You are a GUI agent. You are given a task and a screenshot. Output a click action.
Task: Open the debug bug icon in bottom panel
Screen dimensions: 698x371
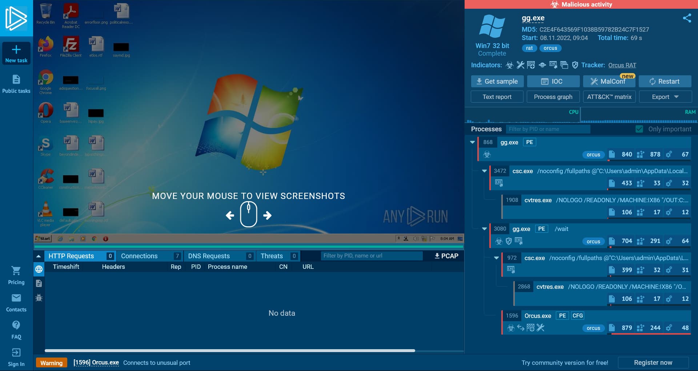[x=39, y=298]
